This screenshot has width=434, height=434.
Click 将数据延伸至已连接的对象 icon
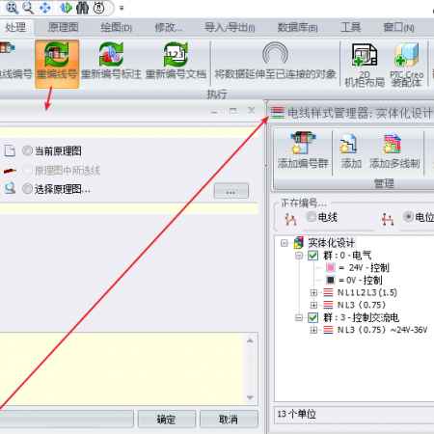coord(275,53)
